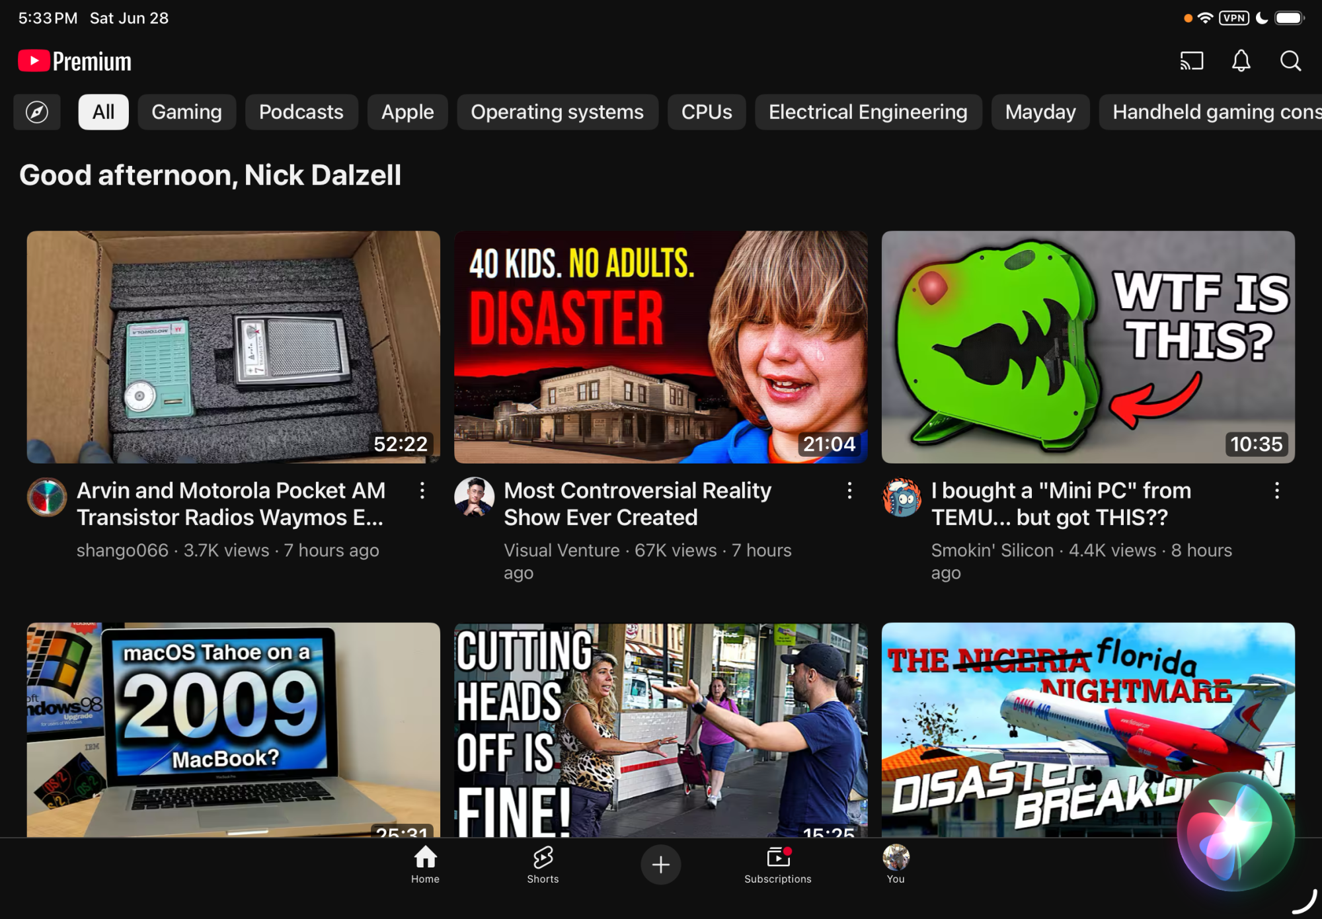
Task: Tap the Smokin' Silicon 4.4K views metadata
Action: pos(1081,561)
